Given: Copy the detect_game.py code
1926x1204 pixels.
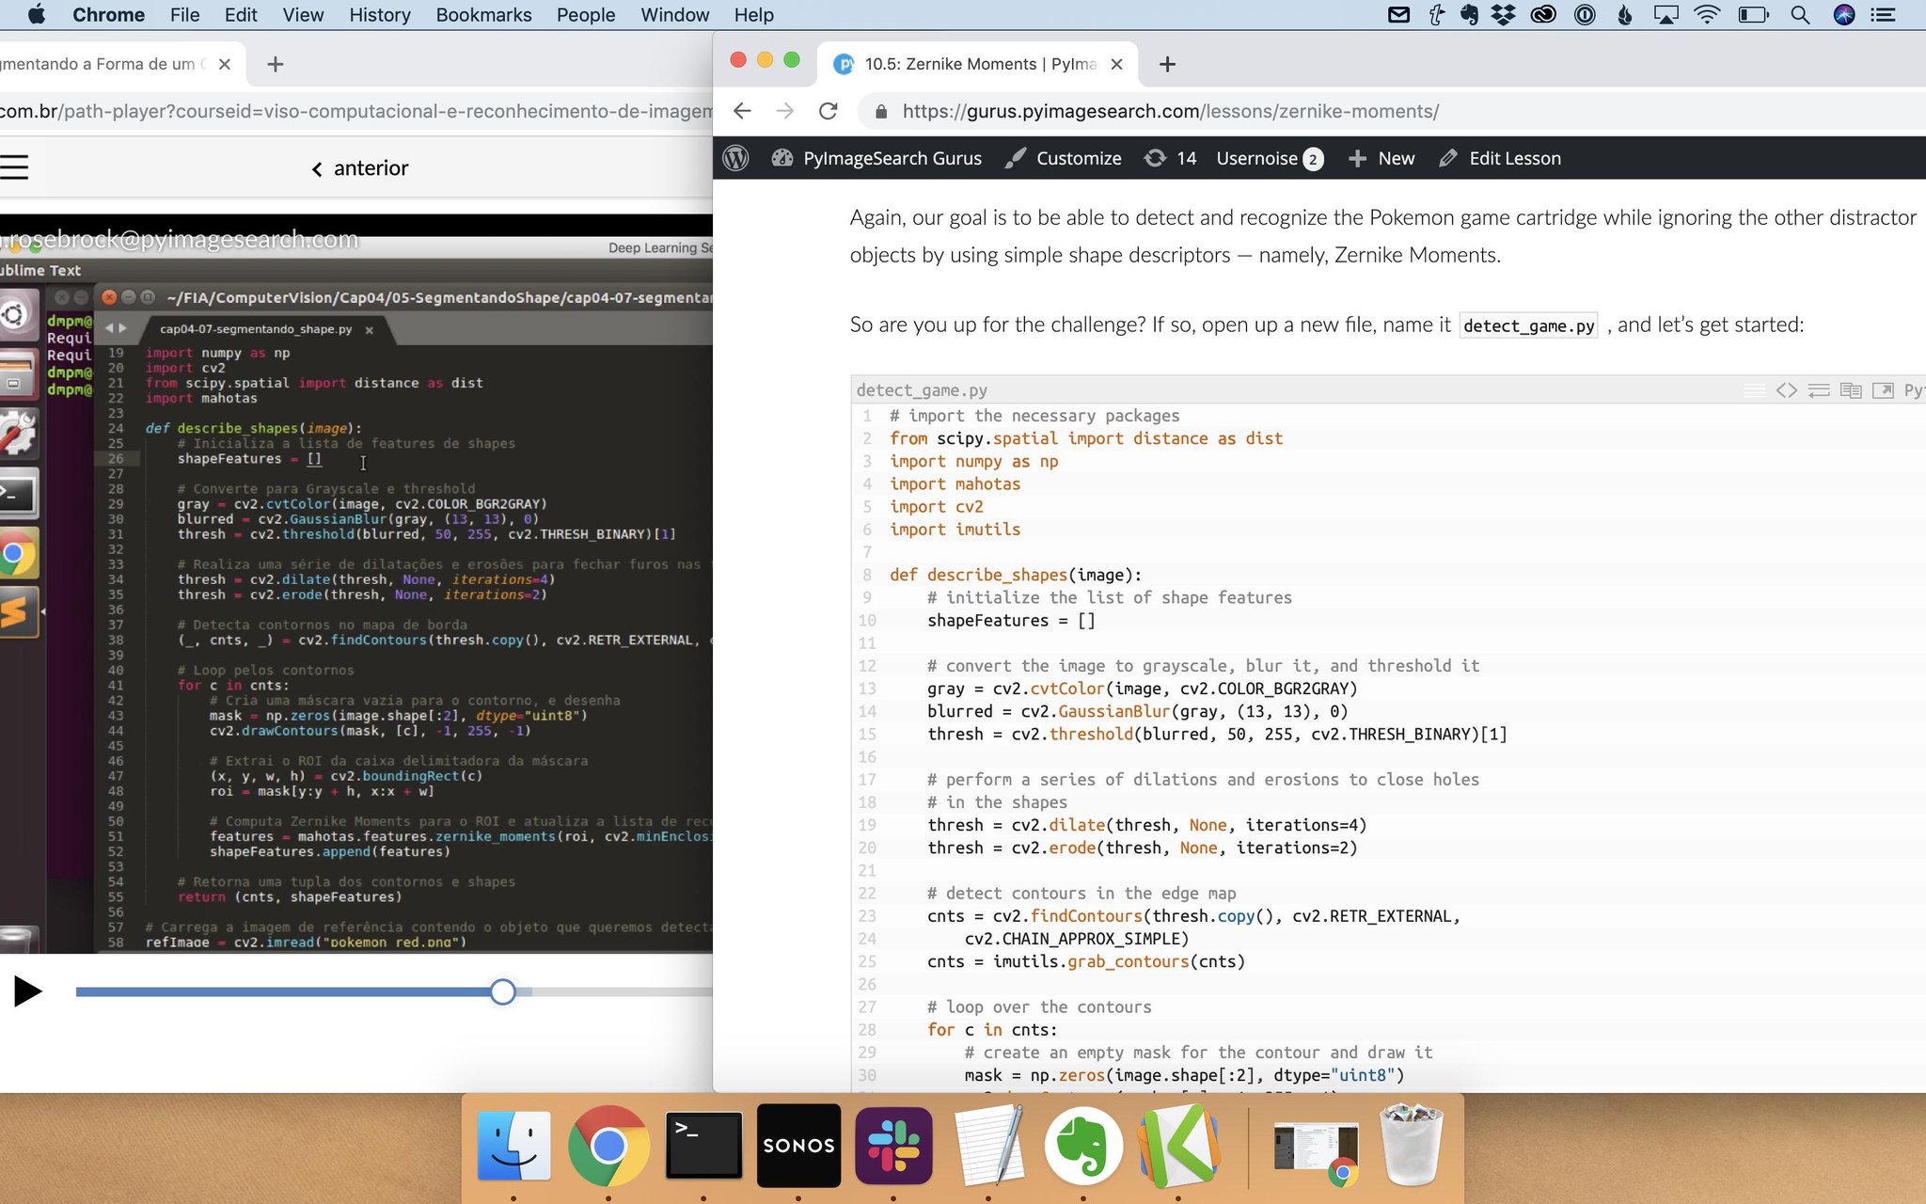Looking at the screenshot, I should [x=1851, y=390].
